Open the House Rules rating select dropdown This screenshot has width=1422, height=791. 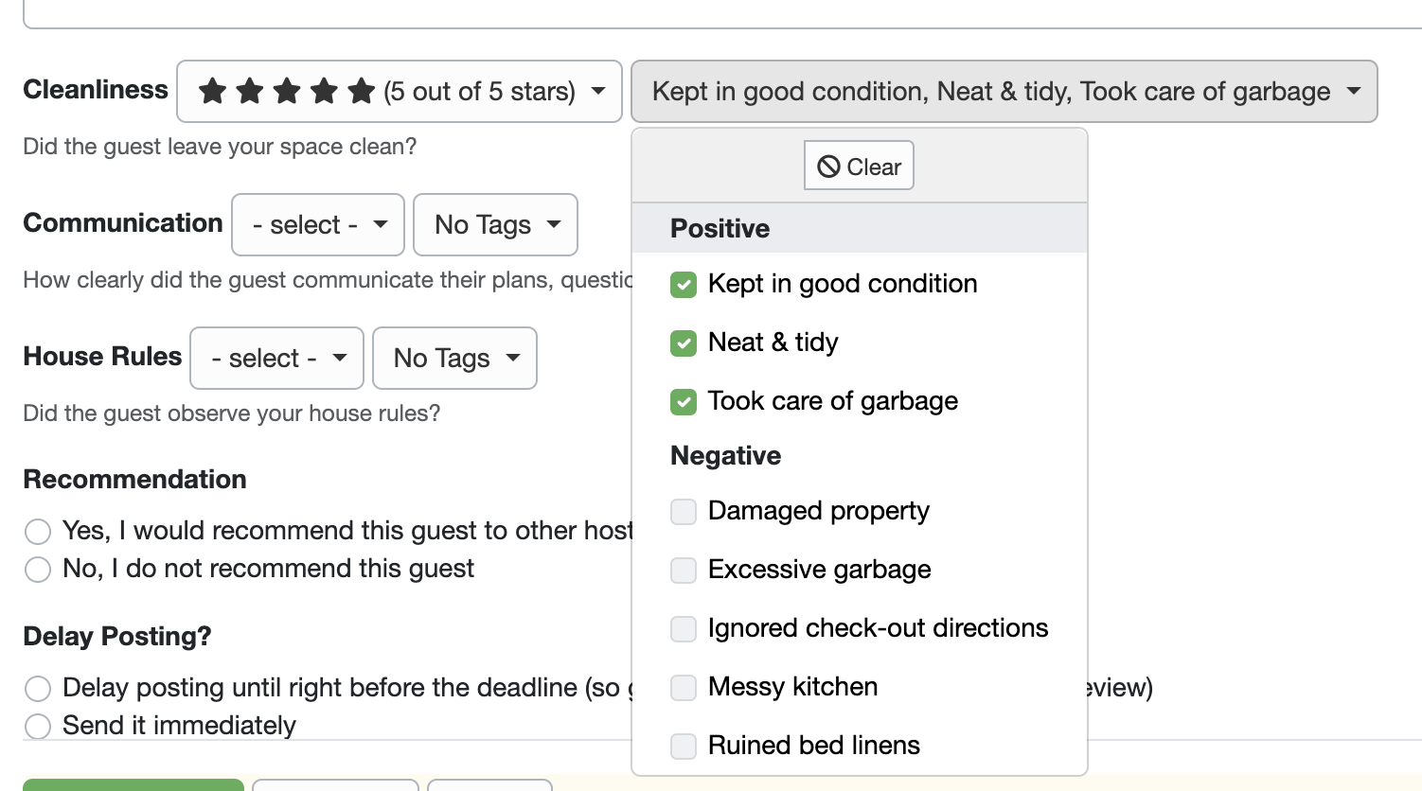(276, 359)
